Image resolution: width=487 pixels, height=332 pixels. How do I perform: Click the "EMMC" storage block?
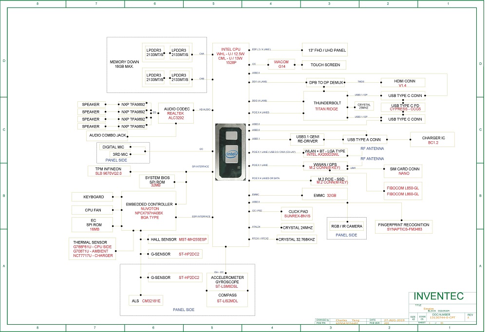tap(324, 194)
